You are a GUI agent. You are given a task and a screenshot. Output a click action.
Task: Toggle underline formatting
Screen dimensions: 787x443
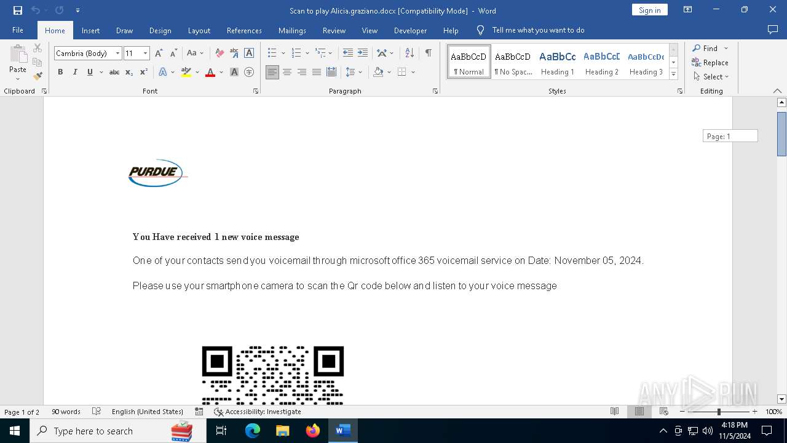[x=90, y=72]
